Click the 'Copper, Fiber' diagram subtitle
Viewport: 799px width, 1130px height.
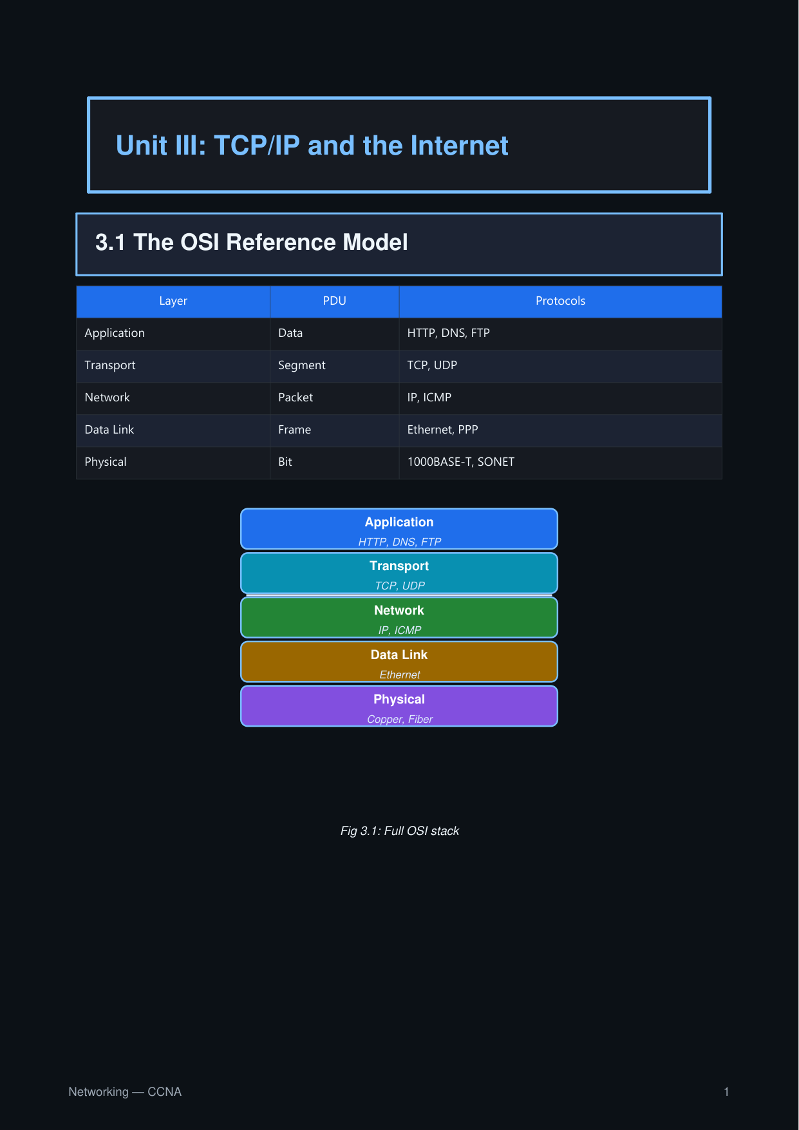coord(400,720)
